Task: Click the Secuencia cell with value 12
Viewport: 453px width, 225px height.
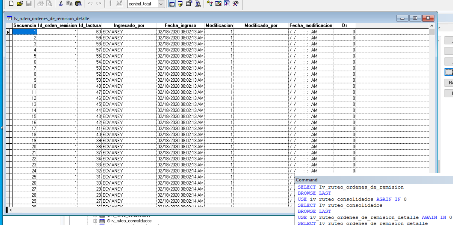Action: (25, 98)
